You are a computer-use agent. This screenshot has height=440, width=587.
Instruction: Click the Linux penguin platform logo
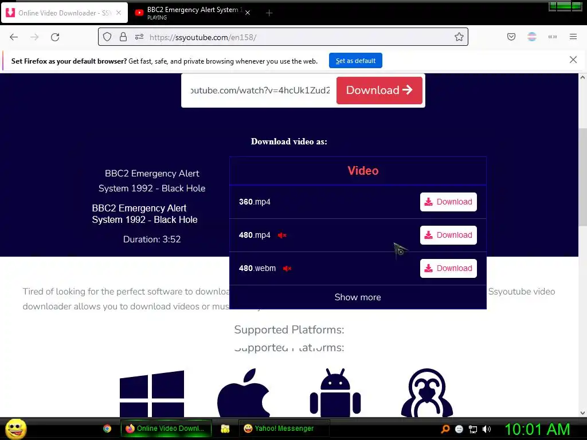(x=426, y=393)
